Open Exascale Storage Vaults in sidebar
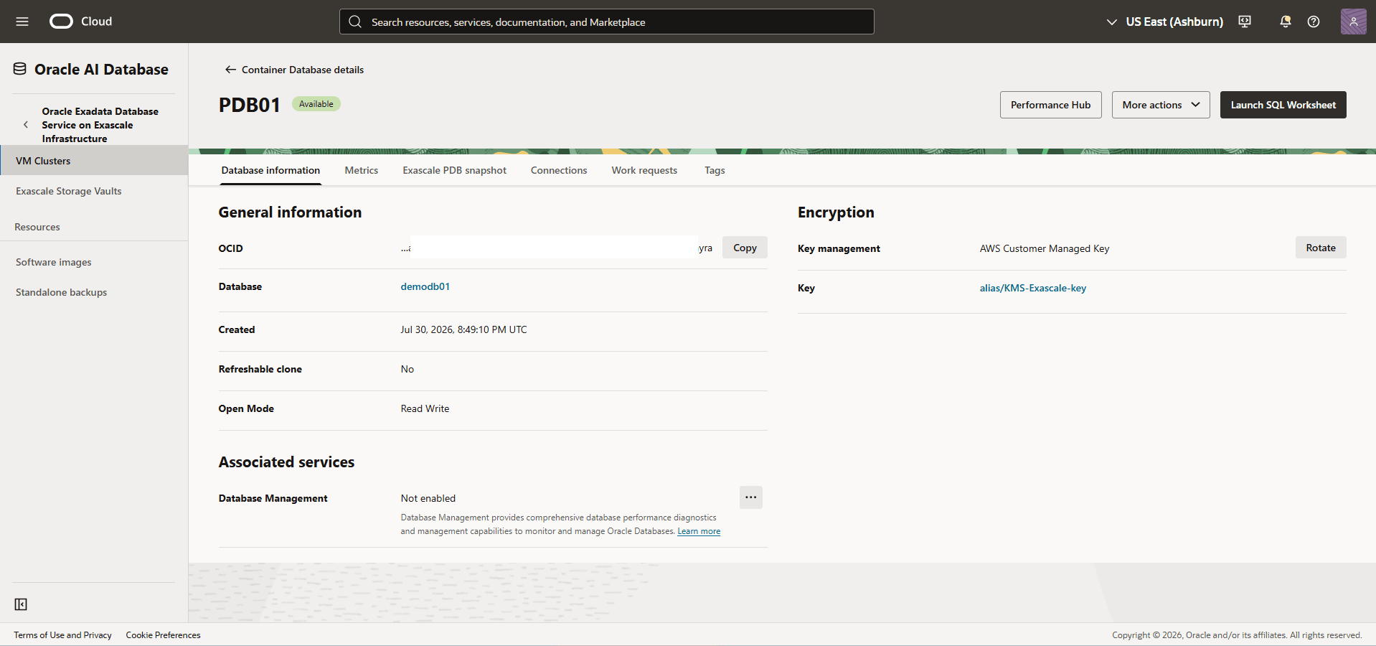 pos(94,191)
